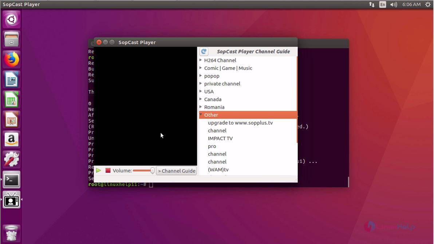The image size is (434, 244).
Task: Click the SopCast Player TV launcher icon
Action: [11, 200]
